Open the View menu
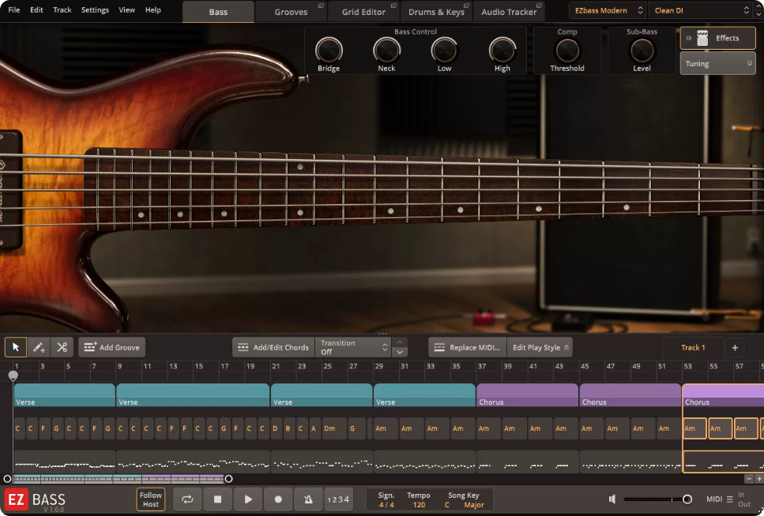 coord(126,9)
